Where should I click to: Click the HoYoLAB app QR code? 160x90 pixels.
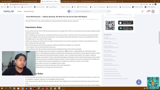(x=110, y=25)
